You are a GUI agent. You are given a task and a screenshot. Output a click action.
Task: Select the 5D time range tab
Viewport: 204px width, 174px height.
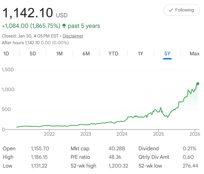click(33, 54)
